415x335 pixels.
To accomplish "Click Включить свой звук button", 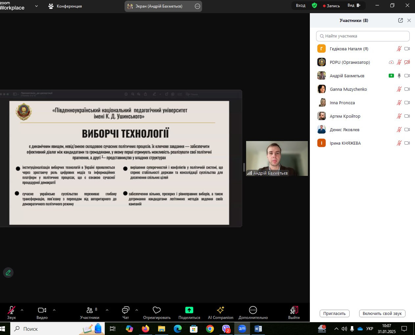I will tap(382, 313).
